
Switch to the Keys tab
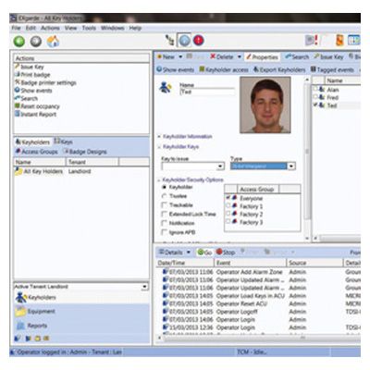click(64, 142)
